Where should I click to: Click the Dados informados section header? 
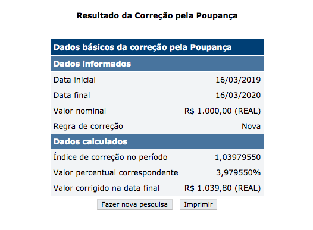(157, 64)
